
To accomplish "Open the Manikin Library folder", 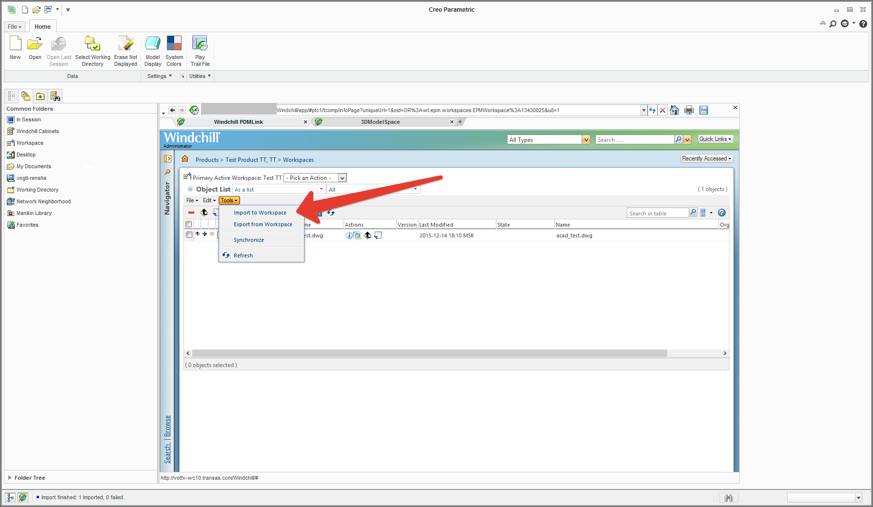I will click(x=34, y=213).
